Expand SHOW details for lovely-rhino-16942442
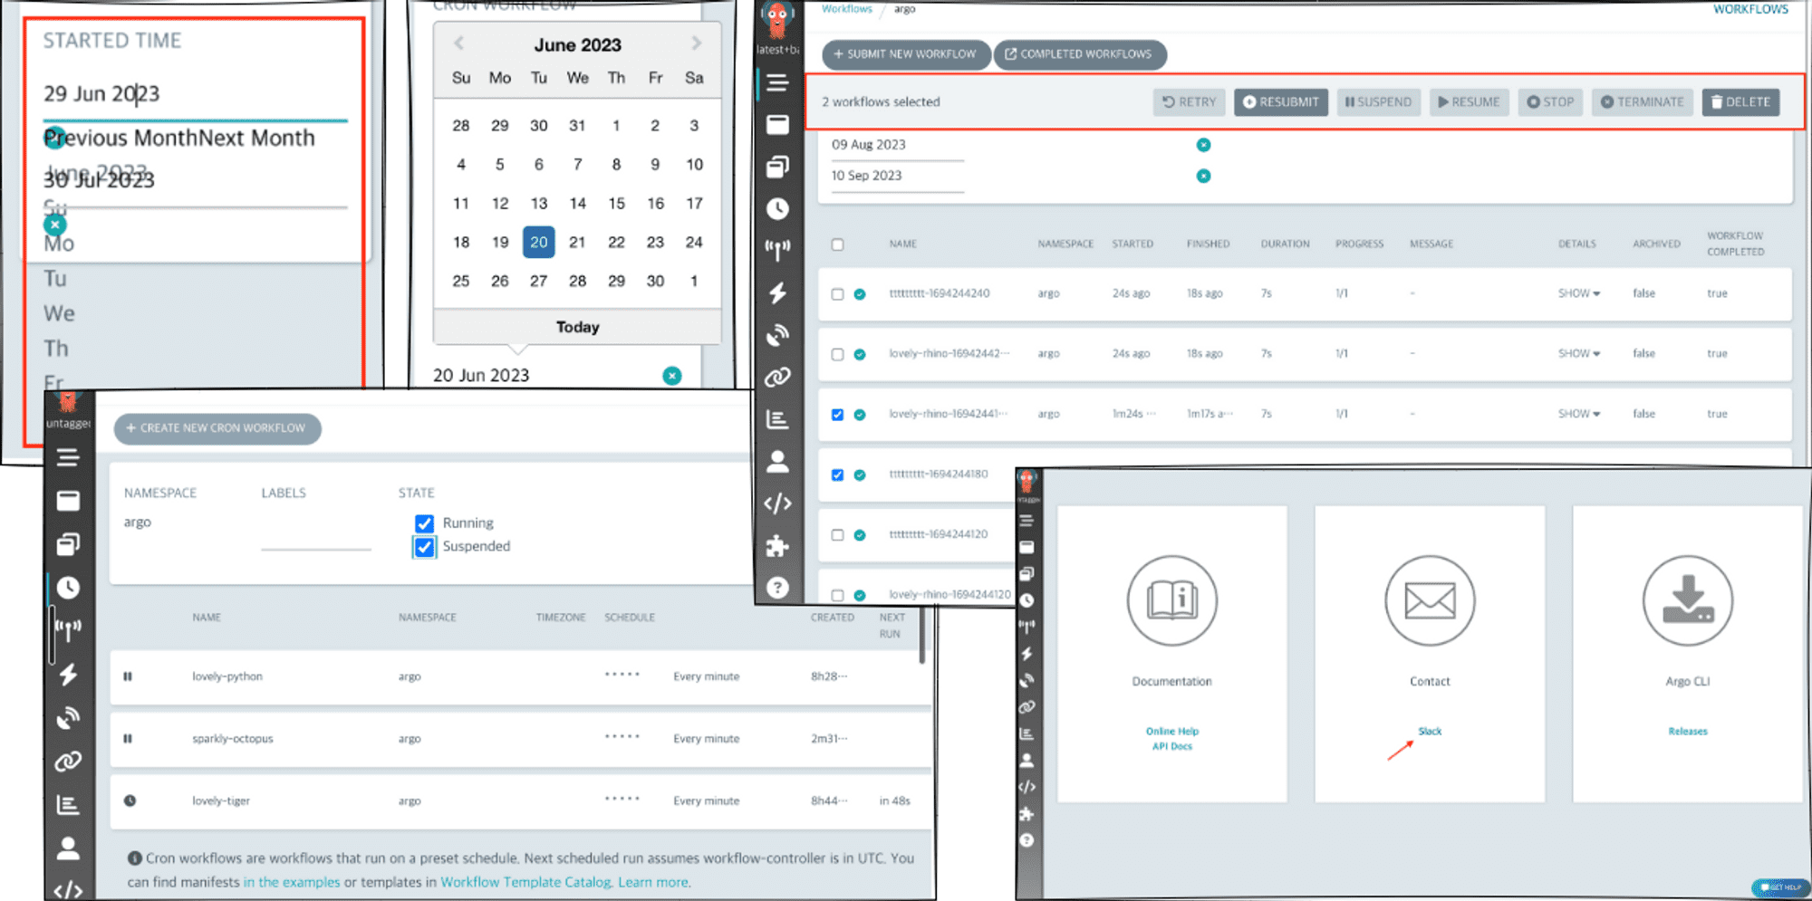This screenshot has width=1812, height=901. point(1578,353)
